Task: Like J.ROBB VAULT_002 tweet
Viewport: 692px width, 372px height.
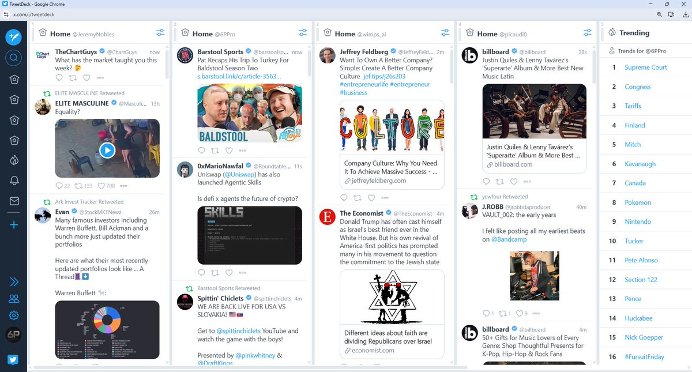Action: [x=519, y=314]
